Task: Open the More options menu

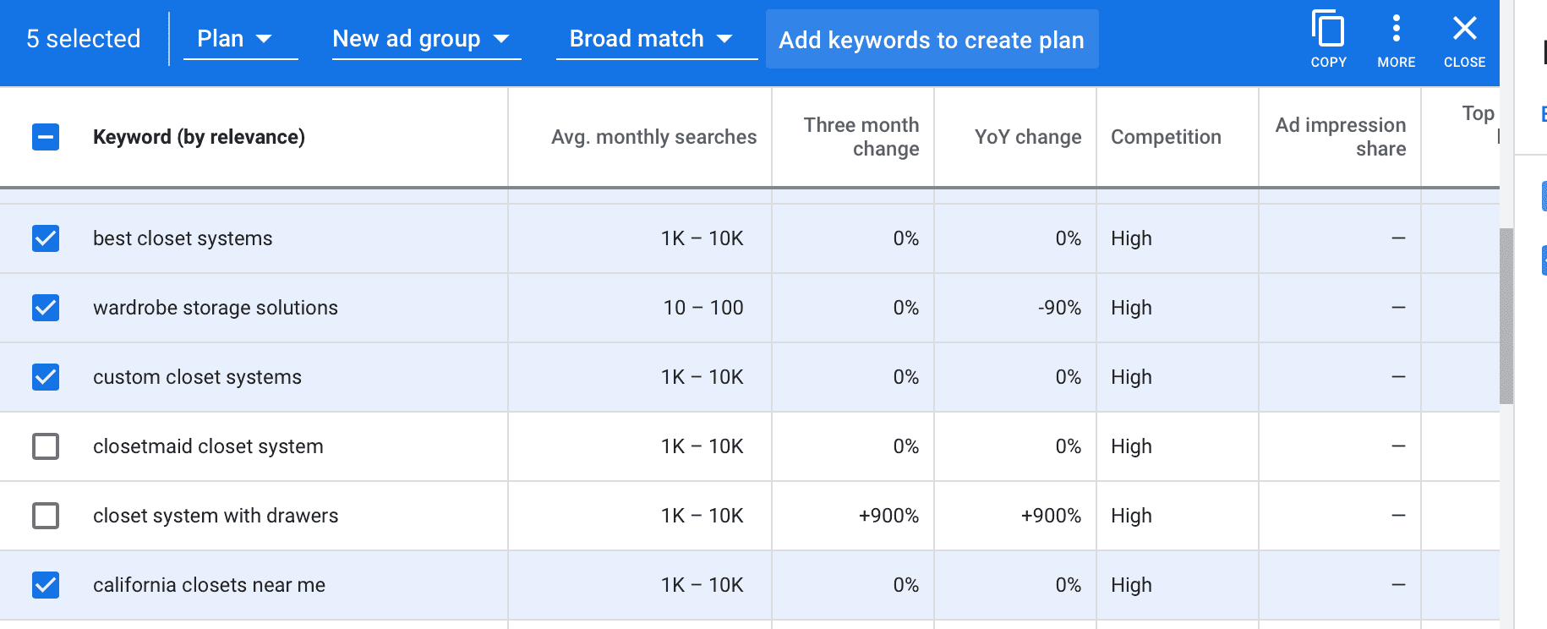Action: (1396, 38)
